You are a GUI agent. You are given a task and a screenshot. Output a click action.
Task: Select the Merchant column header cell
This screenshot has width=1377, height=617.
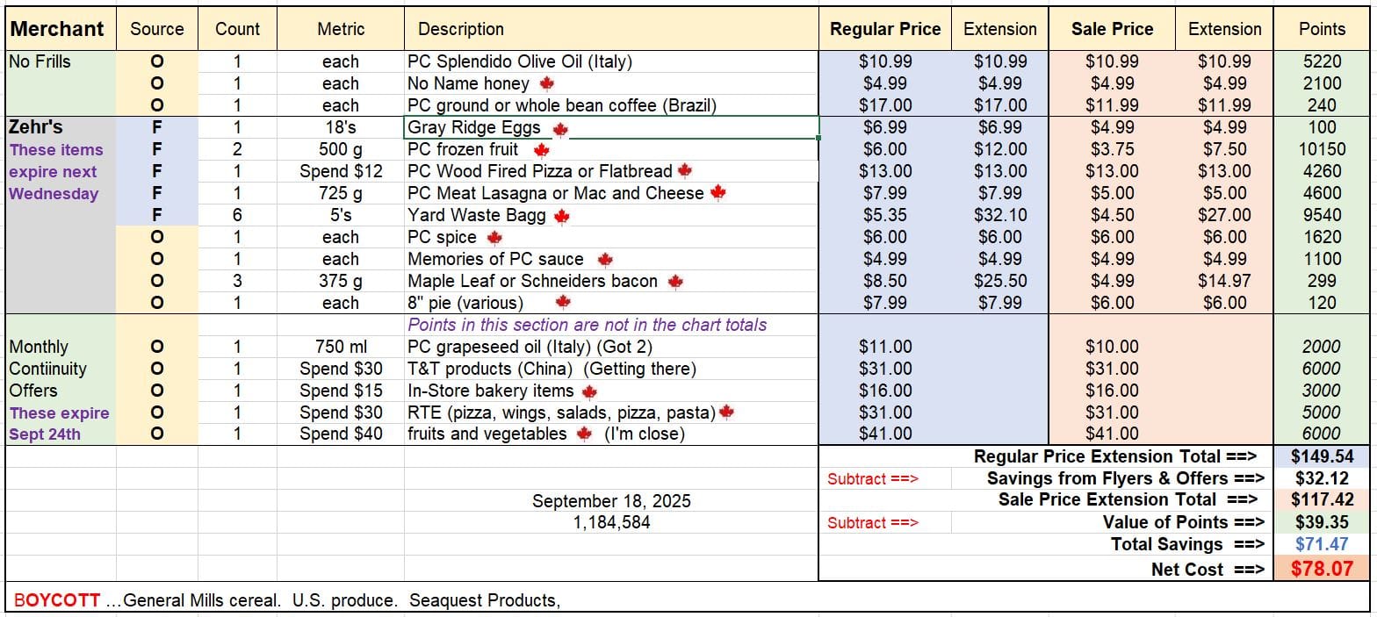(58, 29)
